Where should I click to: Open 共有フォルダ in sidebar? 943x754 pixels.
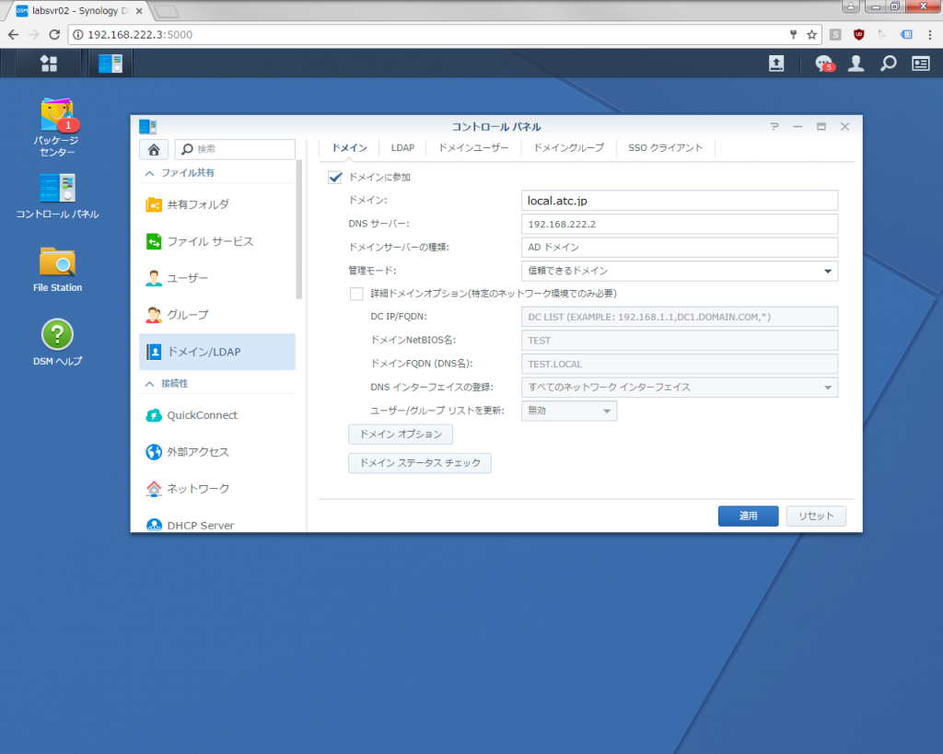point(217,204)
